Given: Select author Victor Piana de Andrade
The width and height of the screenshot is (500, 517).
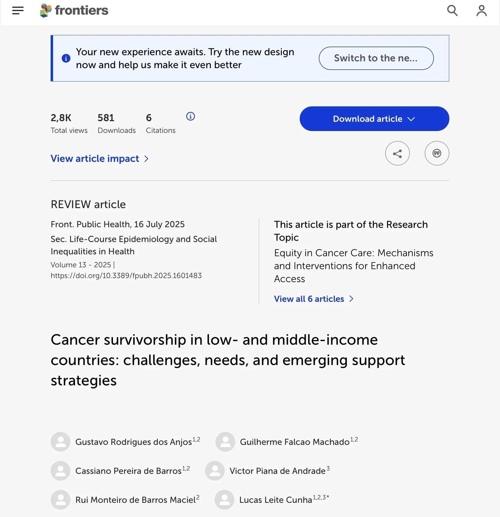Looking at the screenshot, I should click(x=277, y=471).
